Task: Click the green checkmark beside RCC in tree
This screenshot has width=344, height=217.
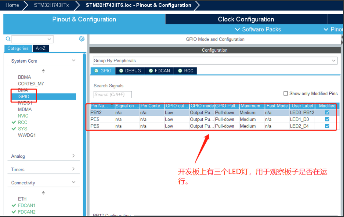Action: point(14,122)
